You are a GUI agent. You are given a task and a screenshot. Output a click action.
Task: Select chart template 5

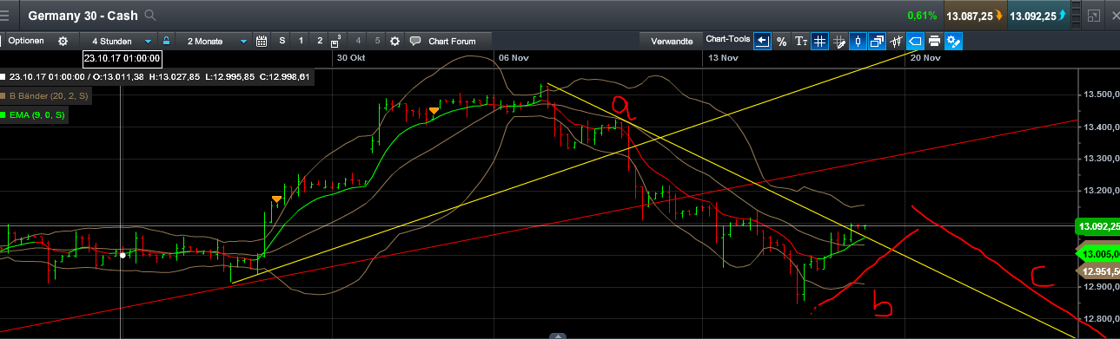click(377, 41)
